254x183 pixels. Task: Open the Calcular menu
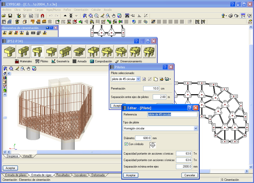(96, 10)
